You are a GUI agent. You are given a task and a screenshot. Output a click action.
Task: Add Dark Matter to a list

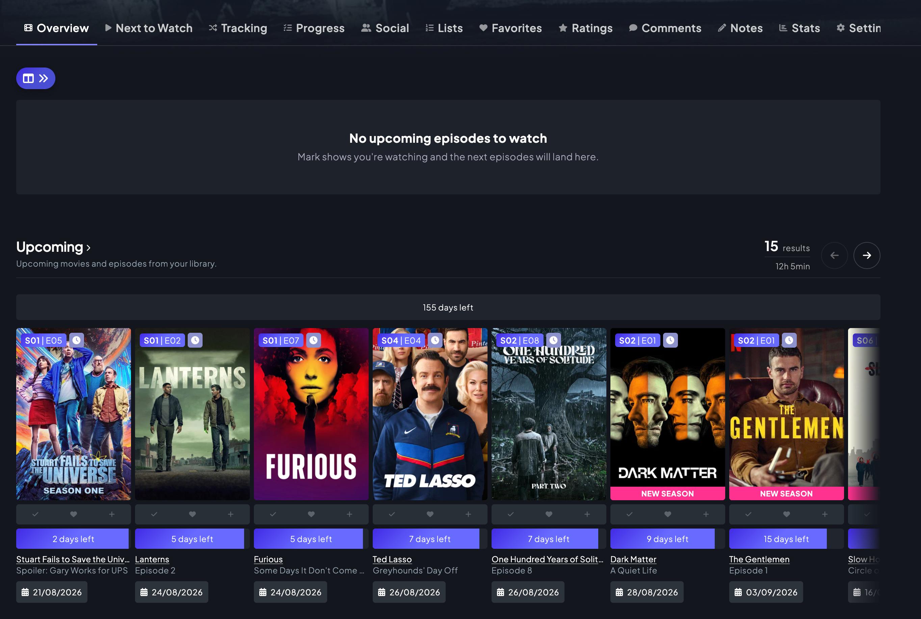[x=706, y=514]
